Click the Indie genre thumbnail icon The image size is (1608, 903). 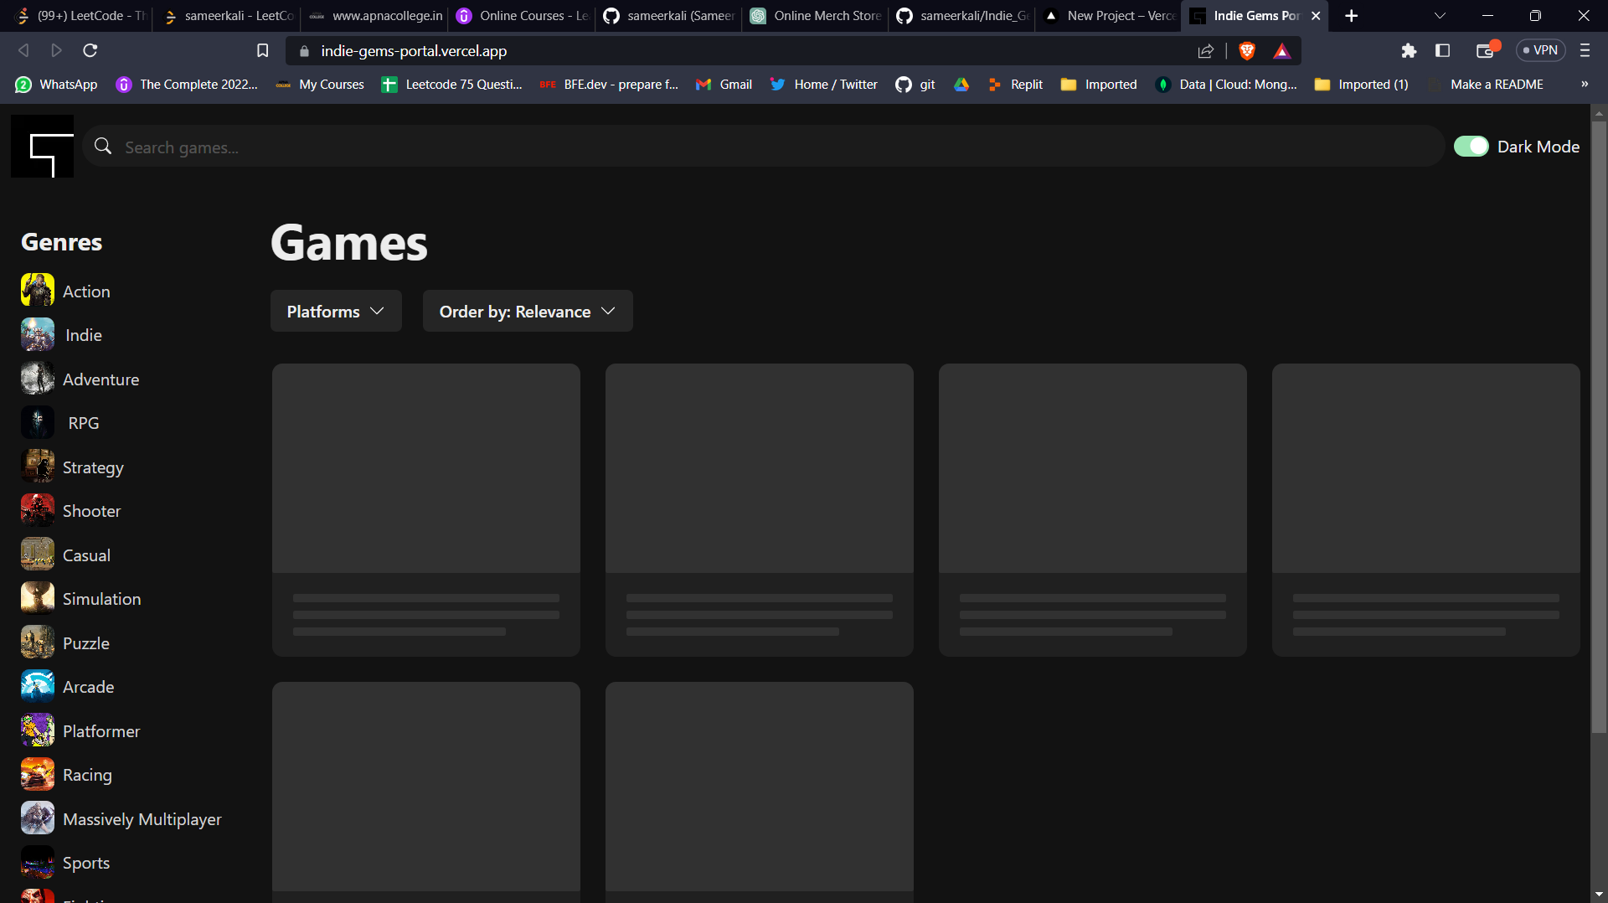point(38,335)
